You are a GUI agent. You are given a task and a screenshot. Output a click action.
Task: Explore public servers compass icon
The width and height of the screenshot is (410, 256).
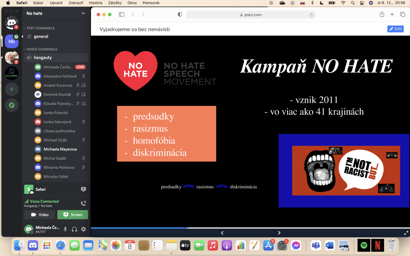click(11, 105)
